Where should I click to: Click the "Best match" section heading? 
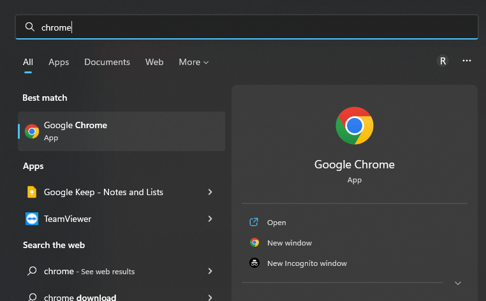tap(45, 98)
